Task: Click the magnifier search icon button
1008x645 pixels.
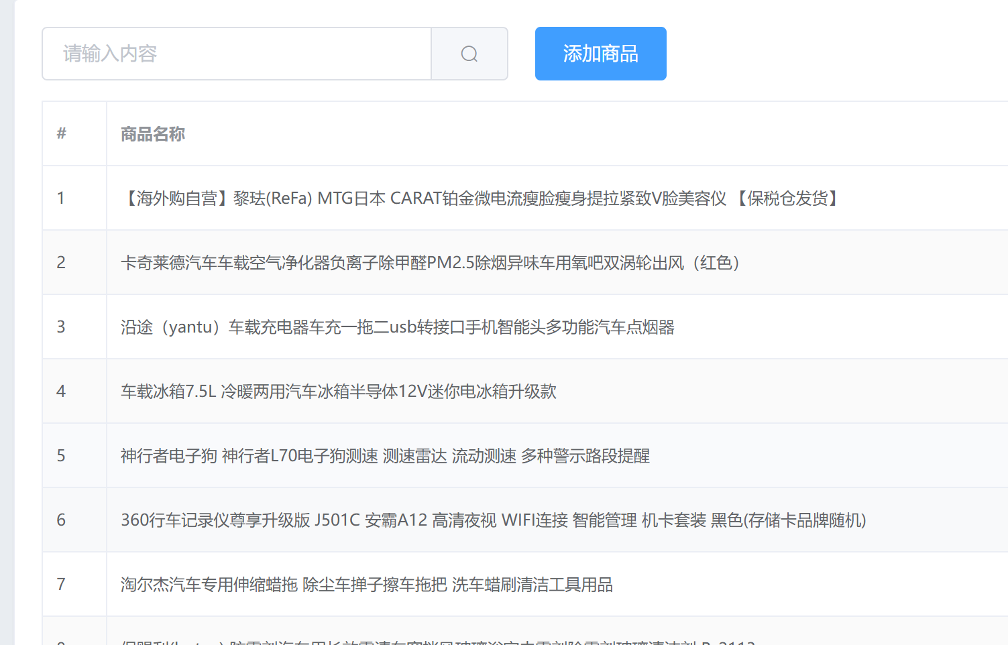Action: [x=469, y=54]
